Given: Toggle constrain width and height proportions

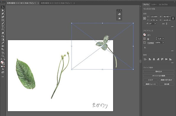Looking at the screenshot, I should [x=173, y=18].
